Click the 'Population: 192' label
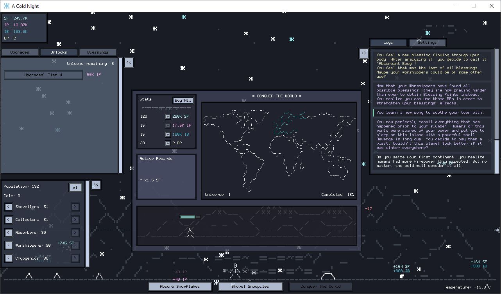Screen dimensions: 501x294 (21, 186)
